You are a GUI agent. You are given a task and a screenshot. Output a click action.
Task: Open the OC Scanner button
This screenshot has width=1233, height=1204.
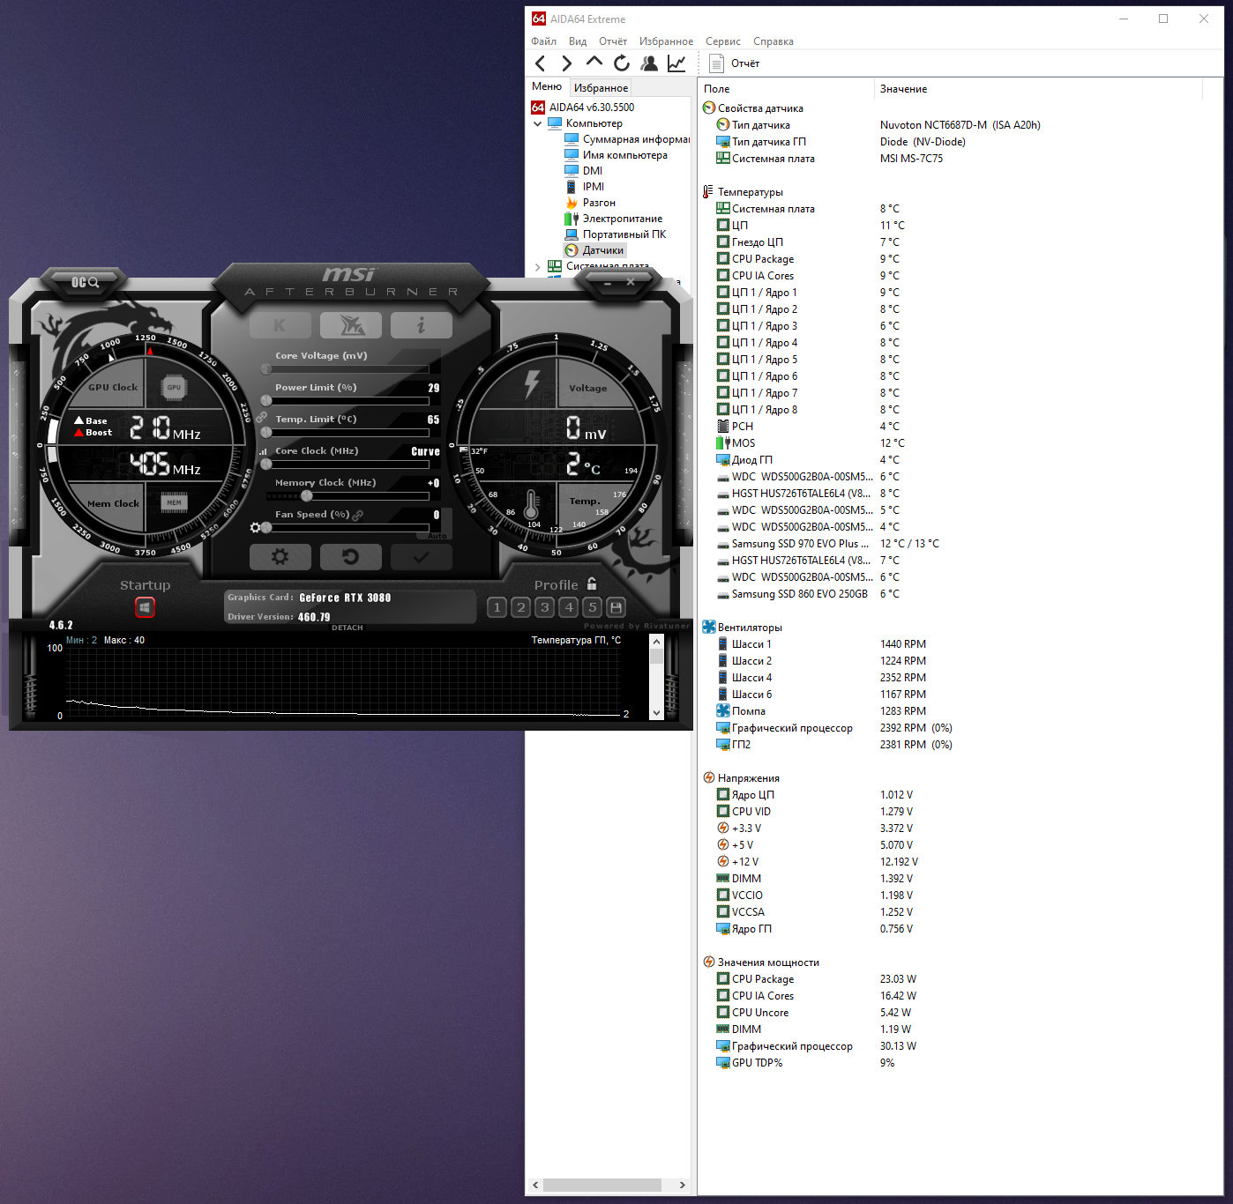86,282
